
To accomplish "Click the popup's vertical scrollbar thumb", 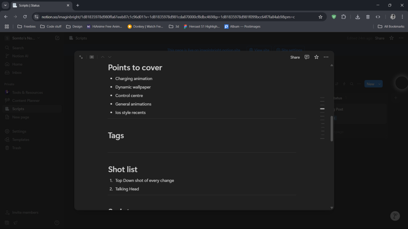I will click(332, 128).
